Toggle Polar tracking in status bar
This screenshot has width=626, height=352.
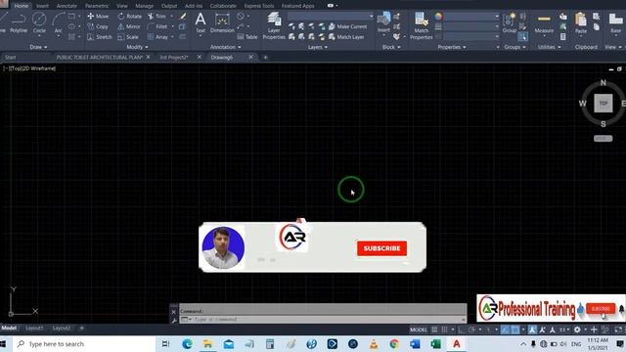tap(471, 330)
